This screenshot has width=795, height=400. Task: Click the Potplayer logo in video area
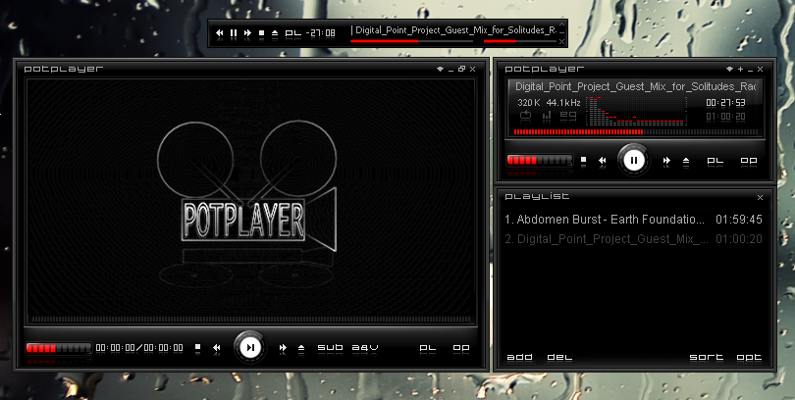[247, 203]
